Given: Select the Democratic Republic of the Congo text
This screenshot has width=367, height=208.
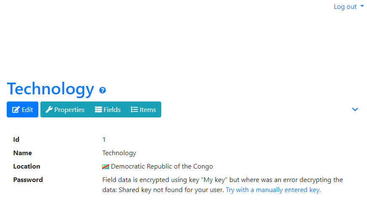Looking at the screenshot, I should point(162,166).
